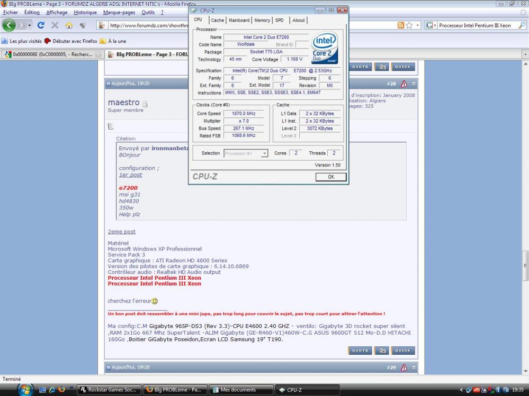Viewport: 529px width, 396px height.
Task: Click the scrollbar up arrow
Action: [525, 64]
